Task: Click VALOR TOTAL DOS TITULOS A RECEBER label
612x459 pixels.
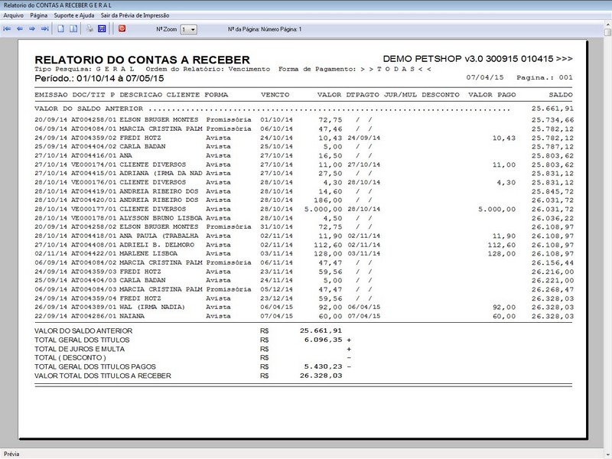Action: [103, 376]
